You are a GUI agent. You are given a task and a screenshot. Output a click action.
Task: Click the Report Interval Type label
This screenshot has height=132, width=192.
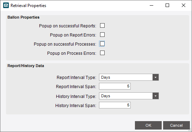(76, 78)
